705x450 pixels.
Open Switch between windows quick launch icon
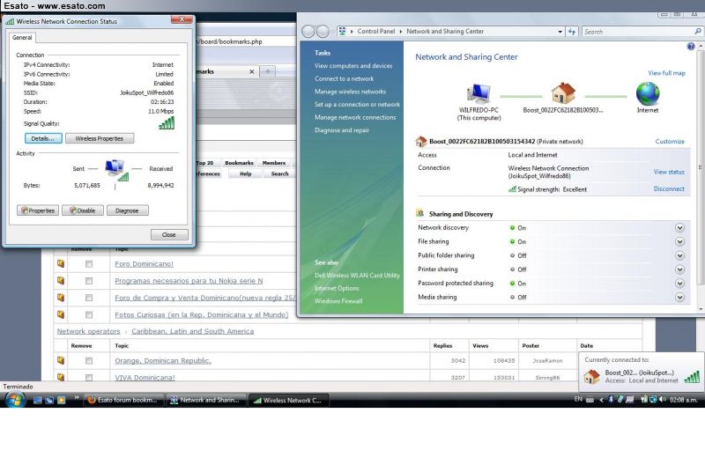click(49, 400)
